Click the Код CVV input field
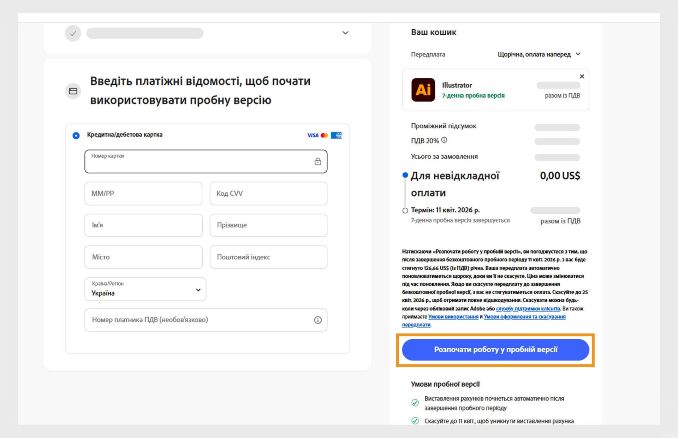 [268, 194]
